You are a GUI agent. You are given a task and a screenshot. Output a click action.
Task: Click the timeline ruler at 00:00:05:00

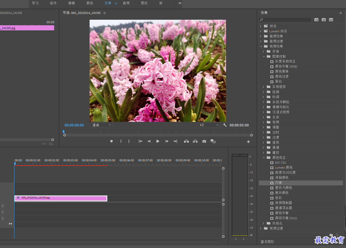[108, 160]
